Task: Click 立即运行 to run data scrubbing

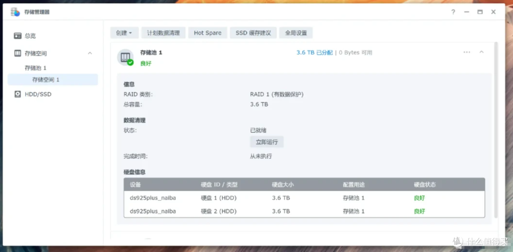Action: click(x=266, y=142)
